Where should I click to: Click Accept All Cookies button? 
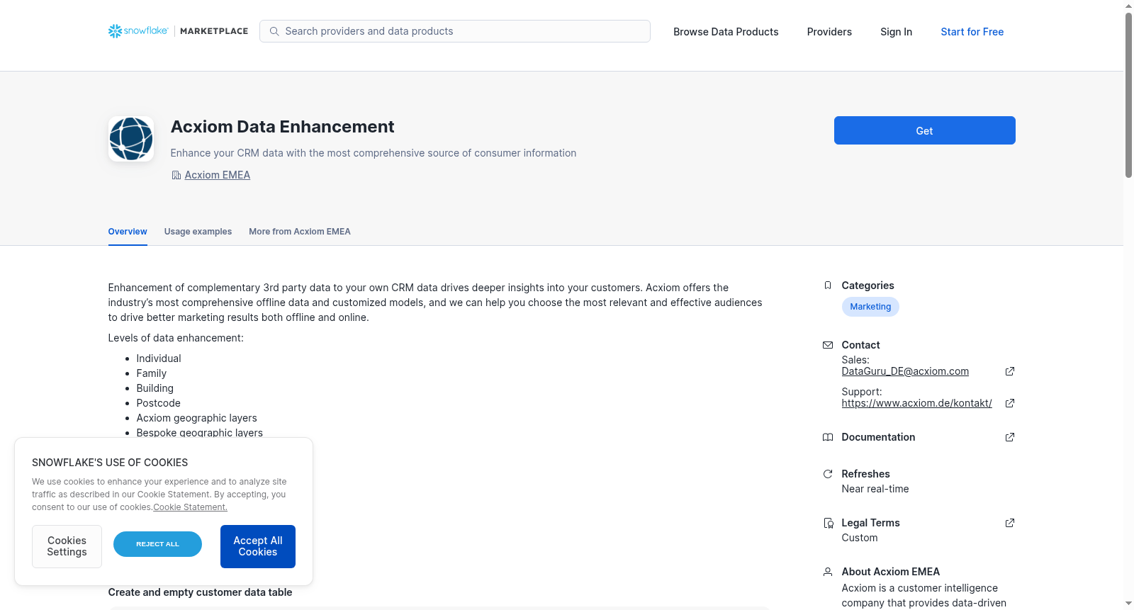(258, 546)
